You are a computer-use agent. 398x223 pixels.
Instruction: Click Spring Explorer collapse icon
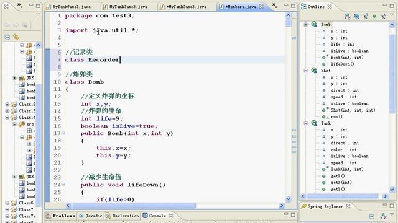(x=371, y=216)
